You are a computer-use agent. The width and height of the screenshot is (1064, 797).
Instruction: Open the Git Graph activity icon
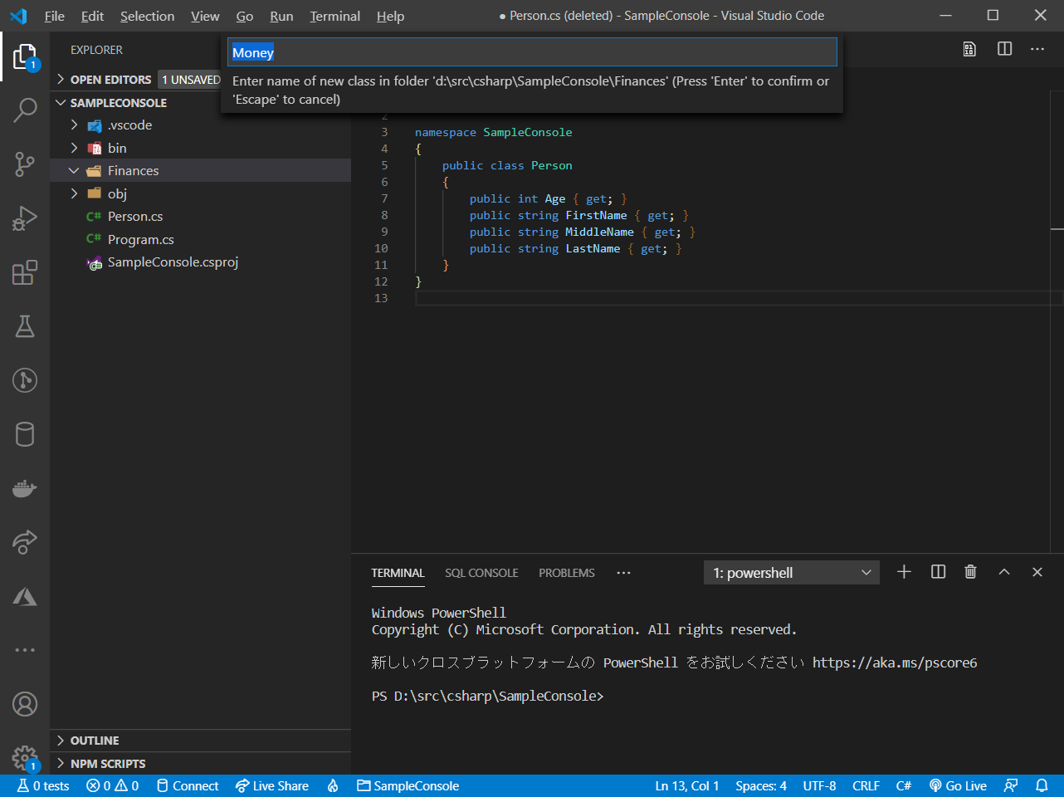[x=25, y=380]
